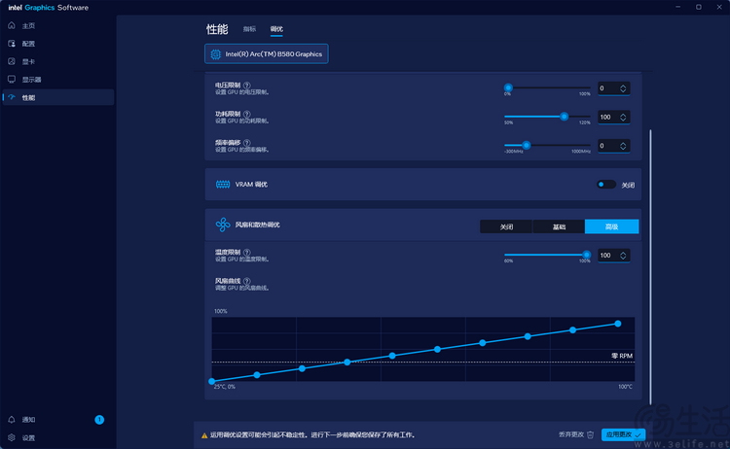Open the 显示器 display section

pos(58,80)
